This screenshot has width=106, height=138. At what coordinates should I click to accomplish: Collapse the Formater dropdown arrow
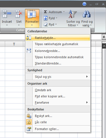pos(32,25)
